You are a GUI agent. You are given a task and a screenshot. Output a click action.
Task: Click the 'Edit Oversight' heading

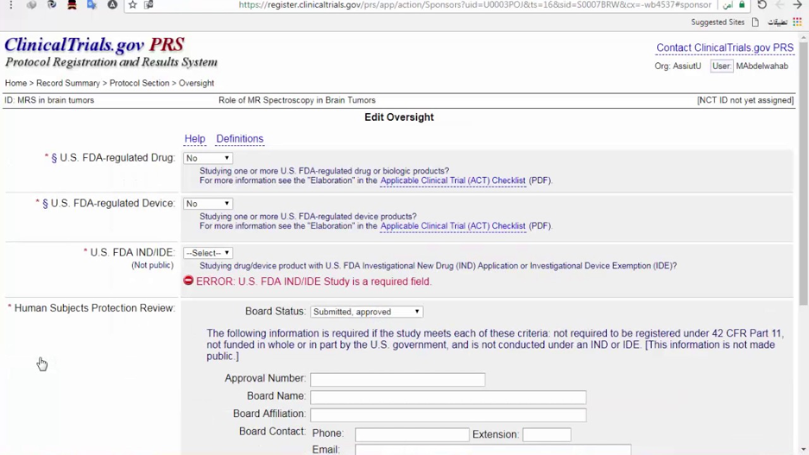399,118
